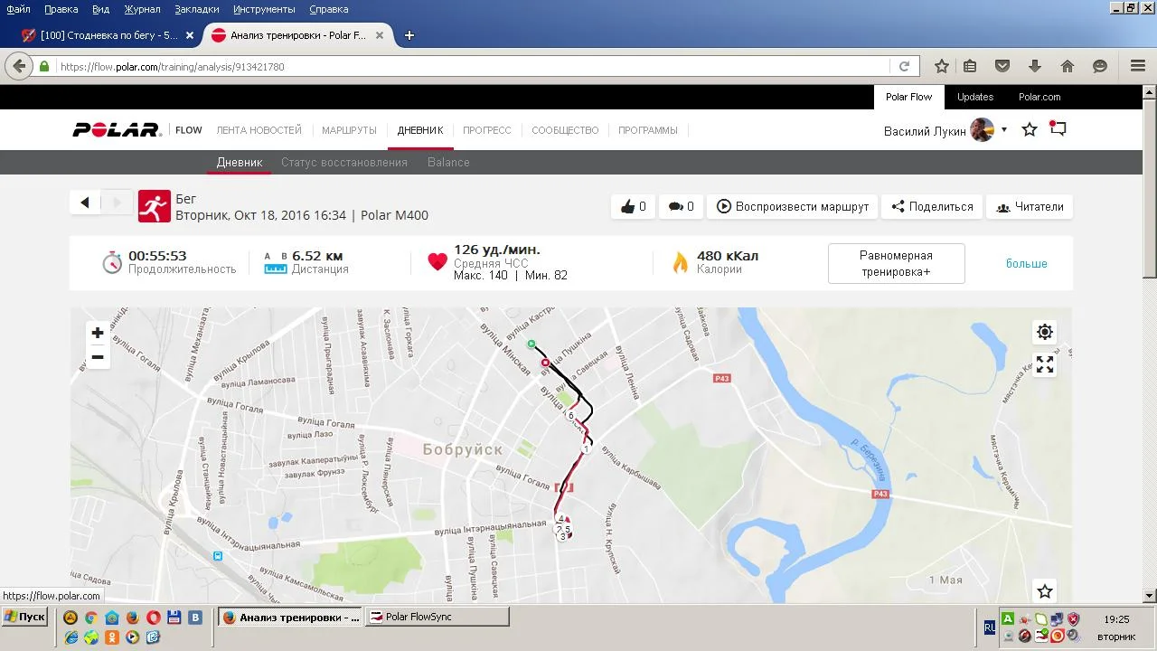This screenshot has width=1157, height=651.
Task: Open the Вид menu
Action: [101, 9]
